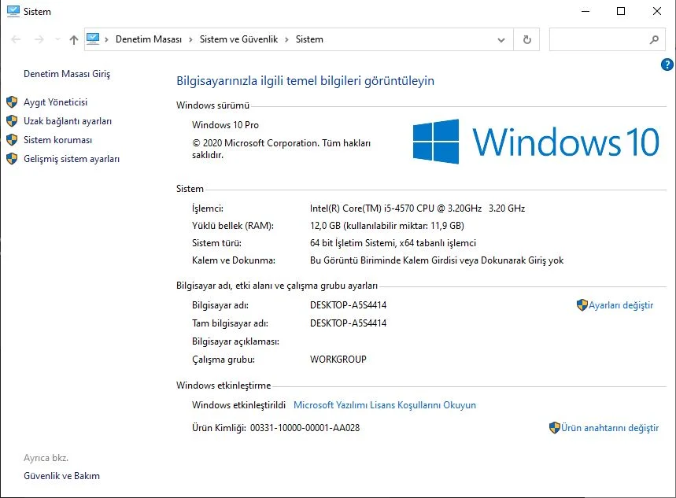Click the Forward navigation arrow
The image size is (676, 498).
tap(39, 39)
